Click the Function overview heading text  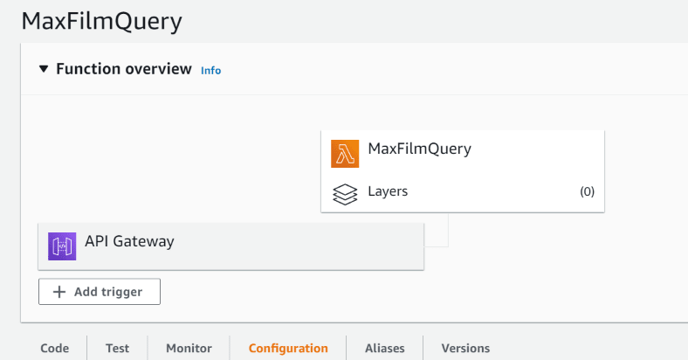tap(124, 69)
